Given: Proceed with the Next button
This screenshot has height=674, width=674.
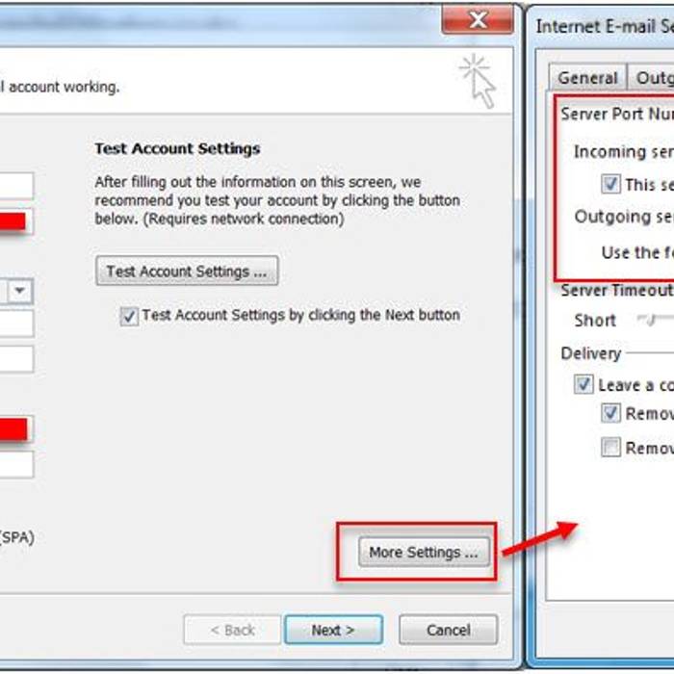Looking at the screenshot, I should click(333, 630).
